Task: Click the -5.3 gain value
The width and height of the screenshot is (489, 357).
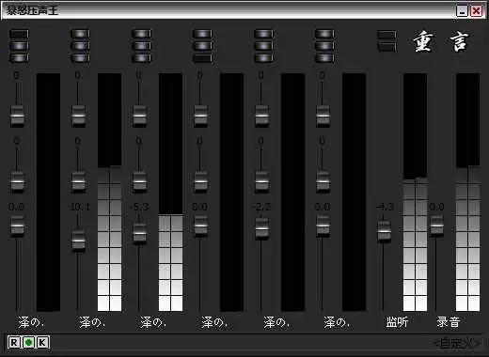Action: tap(139, 207)
